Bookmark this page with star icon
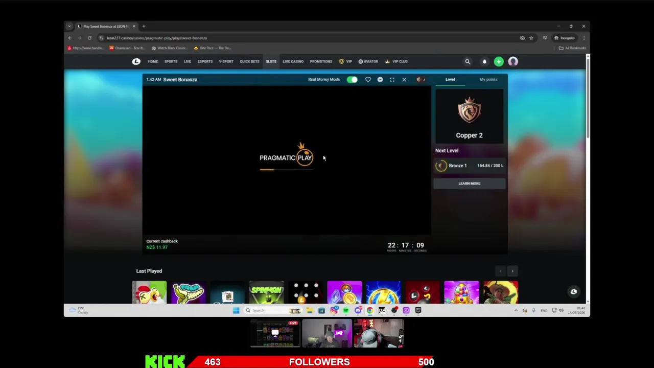654x368 pixels. pyautogui.click(x=531, y=38)
